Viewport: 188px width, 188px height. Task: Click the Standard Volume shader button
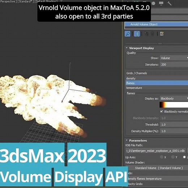pyautogui.click(x=158, y=168)
